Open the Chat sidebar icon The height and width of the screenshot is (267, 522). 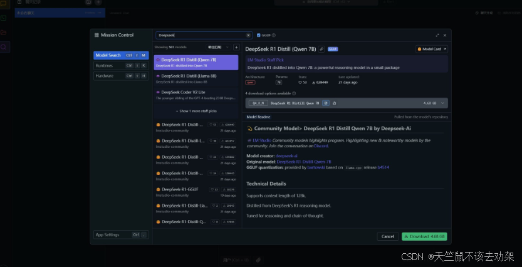[x=4, y=3]
